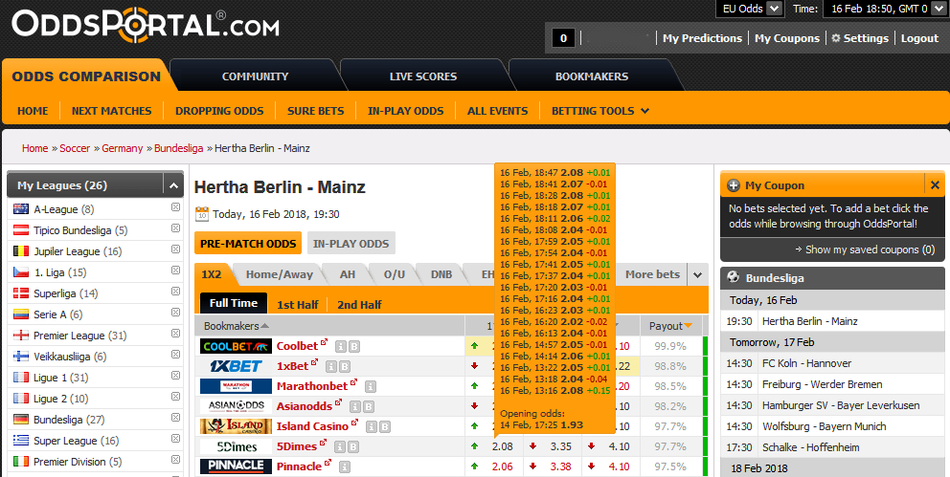Open Superliga (14) league in sidebar
This screenshot has height=477, width=950.
point(65,293)
